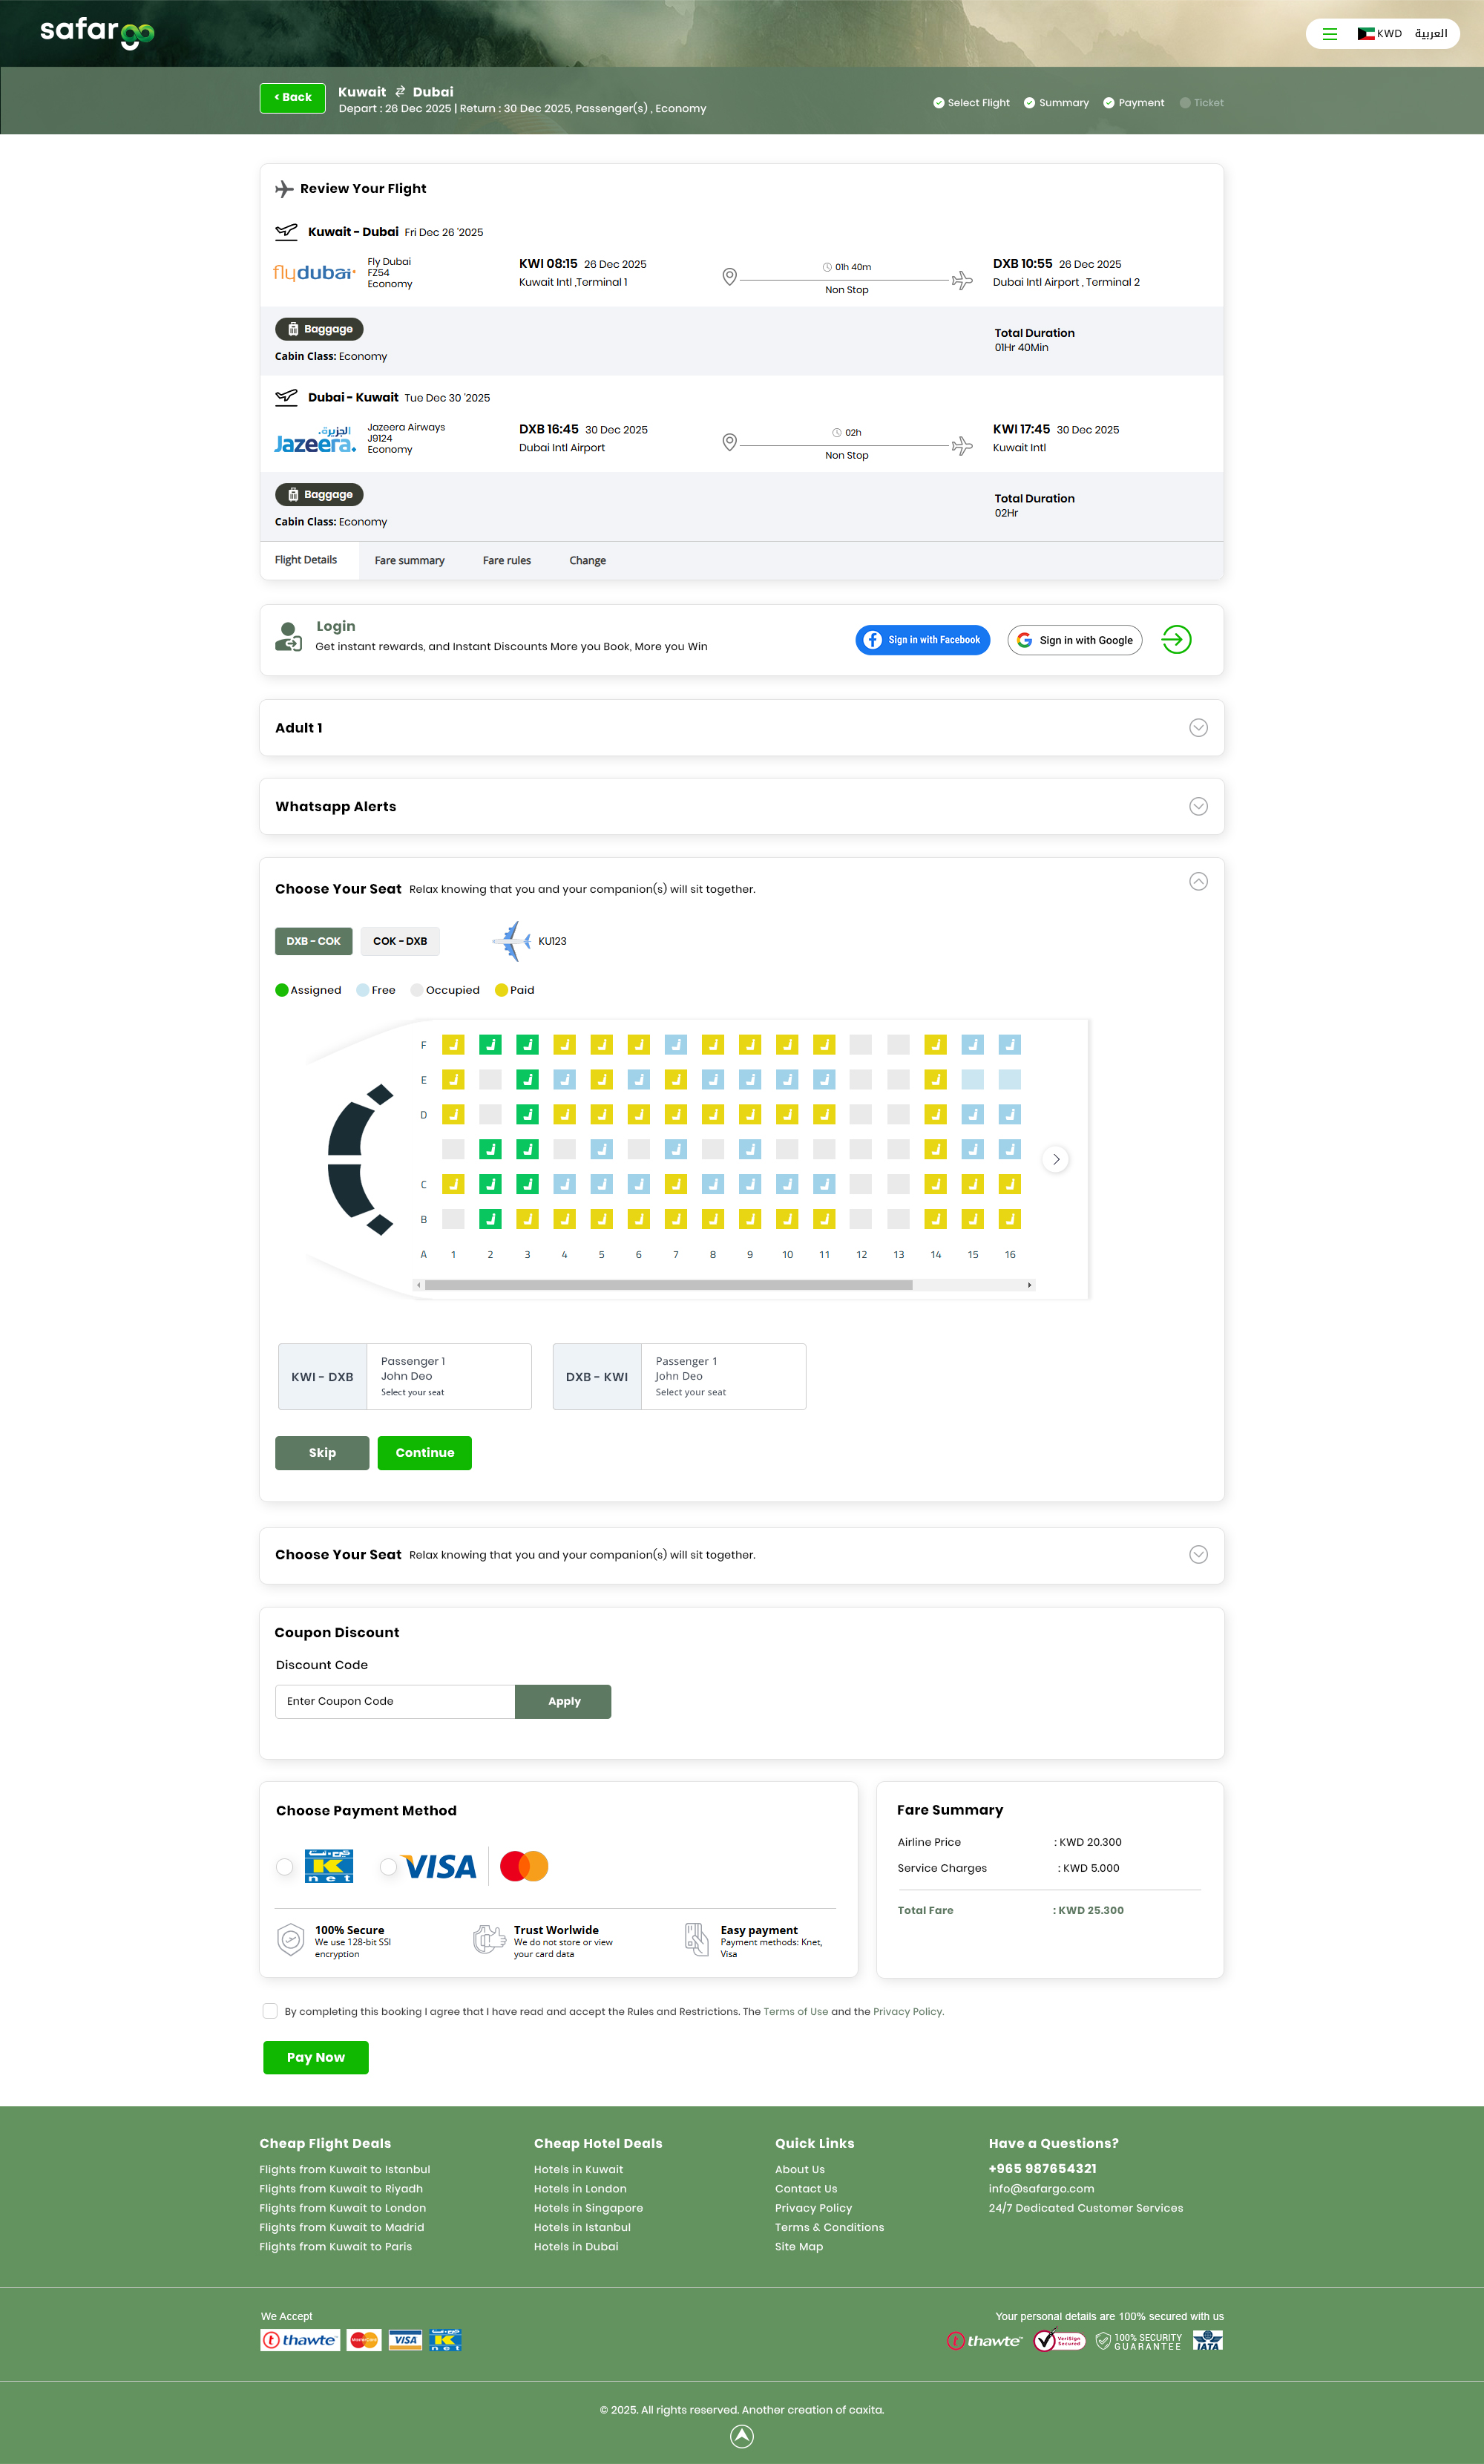Check the Rules and Restrictions agreement checkbox

(270, 2011)
